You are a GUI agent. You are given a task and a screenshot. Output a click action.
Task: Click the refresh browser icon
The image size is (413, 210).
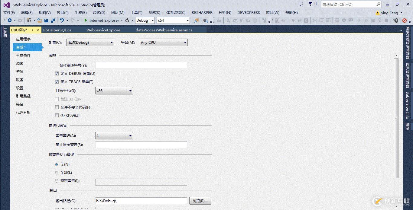[127, 20]
